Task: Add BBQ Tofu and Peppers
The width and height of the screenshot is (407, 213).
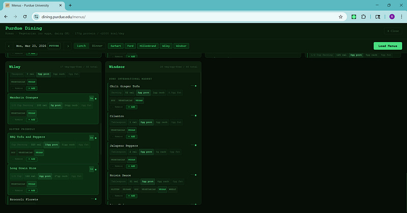Action: coord(32,159)
